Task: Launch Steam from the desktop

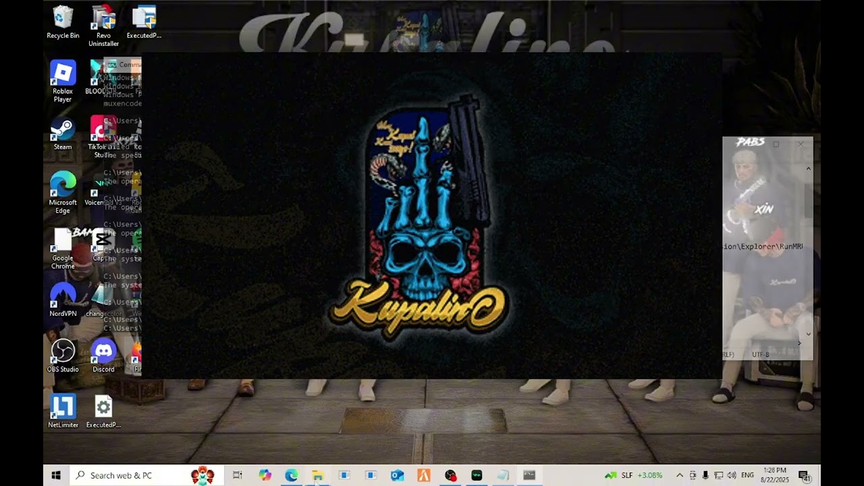Action: click(63, 133)
